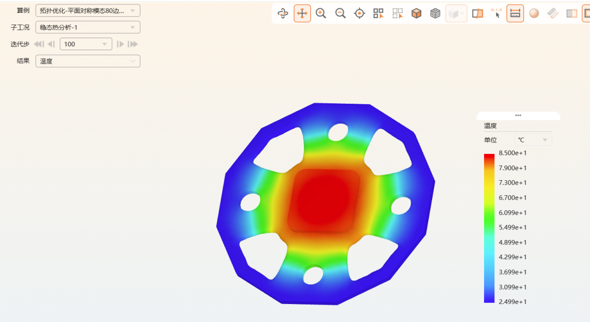
Task: Jump to the last iteration step
Action: tap(132, 44)
